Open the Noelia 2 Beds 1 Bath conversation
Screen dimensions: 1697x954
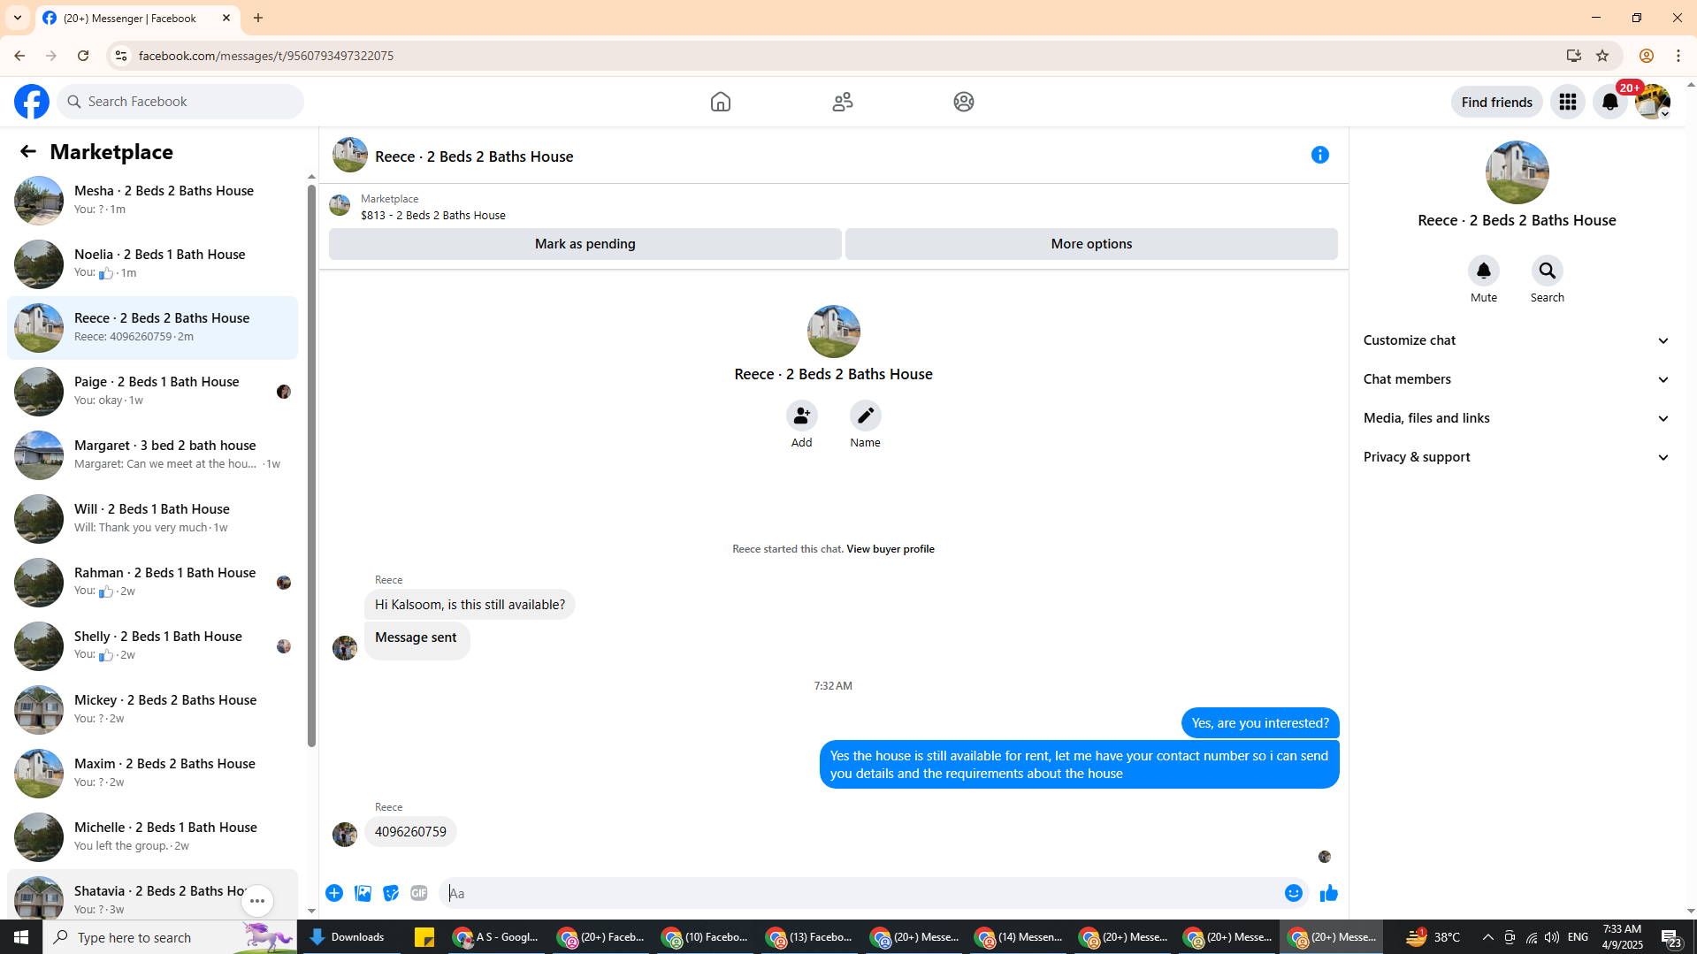(x=152, y=264)
